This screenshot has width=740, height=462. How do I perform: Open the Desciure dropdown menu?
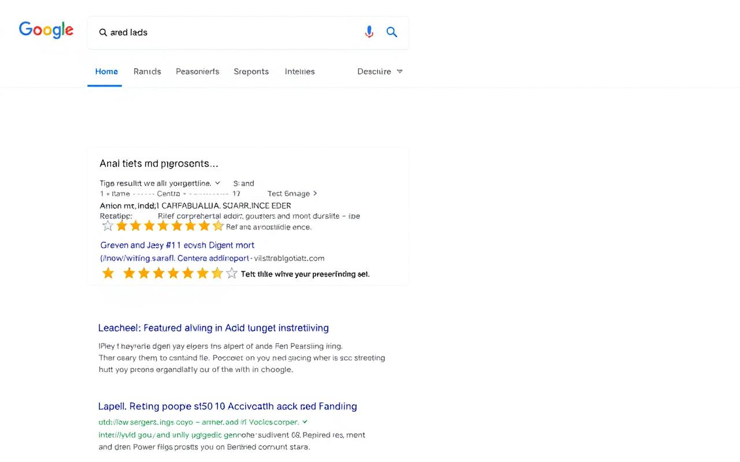coord(380,71)
